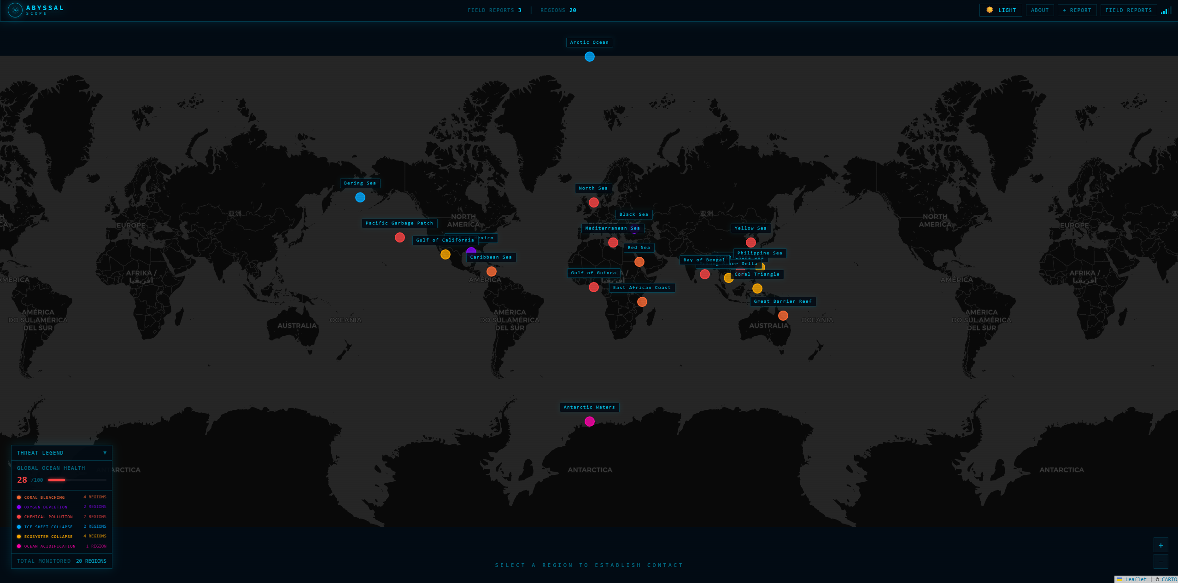
Task: Open Field Reports from top-right nav
Action: coord(1128,10)
